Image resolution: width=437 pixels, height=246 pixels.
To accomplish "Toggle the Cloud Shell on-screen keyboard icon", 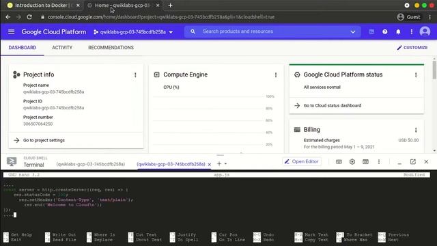I will [x=339, y=162].
